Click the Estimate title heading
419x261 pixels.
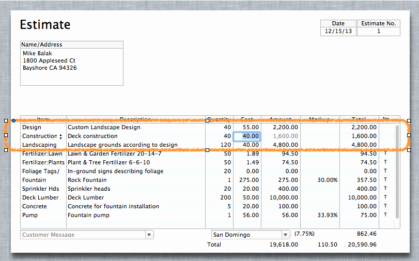(x=45, y=25)
